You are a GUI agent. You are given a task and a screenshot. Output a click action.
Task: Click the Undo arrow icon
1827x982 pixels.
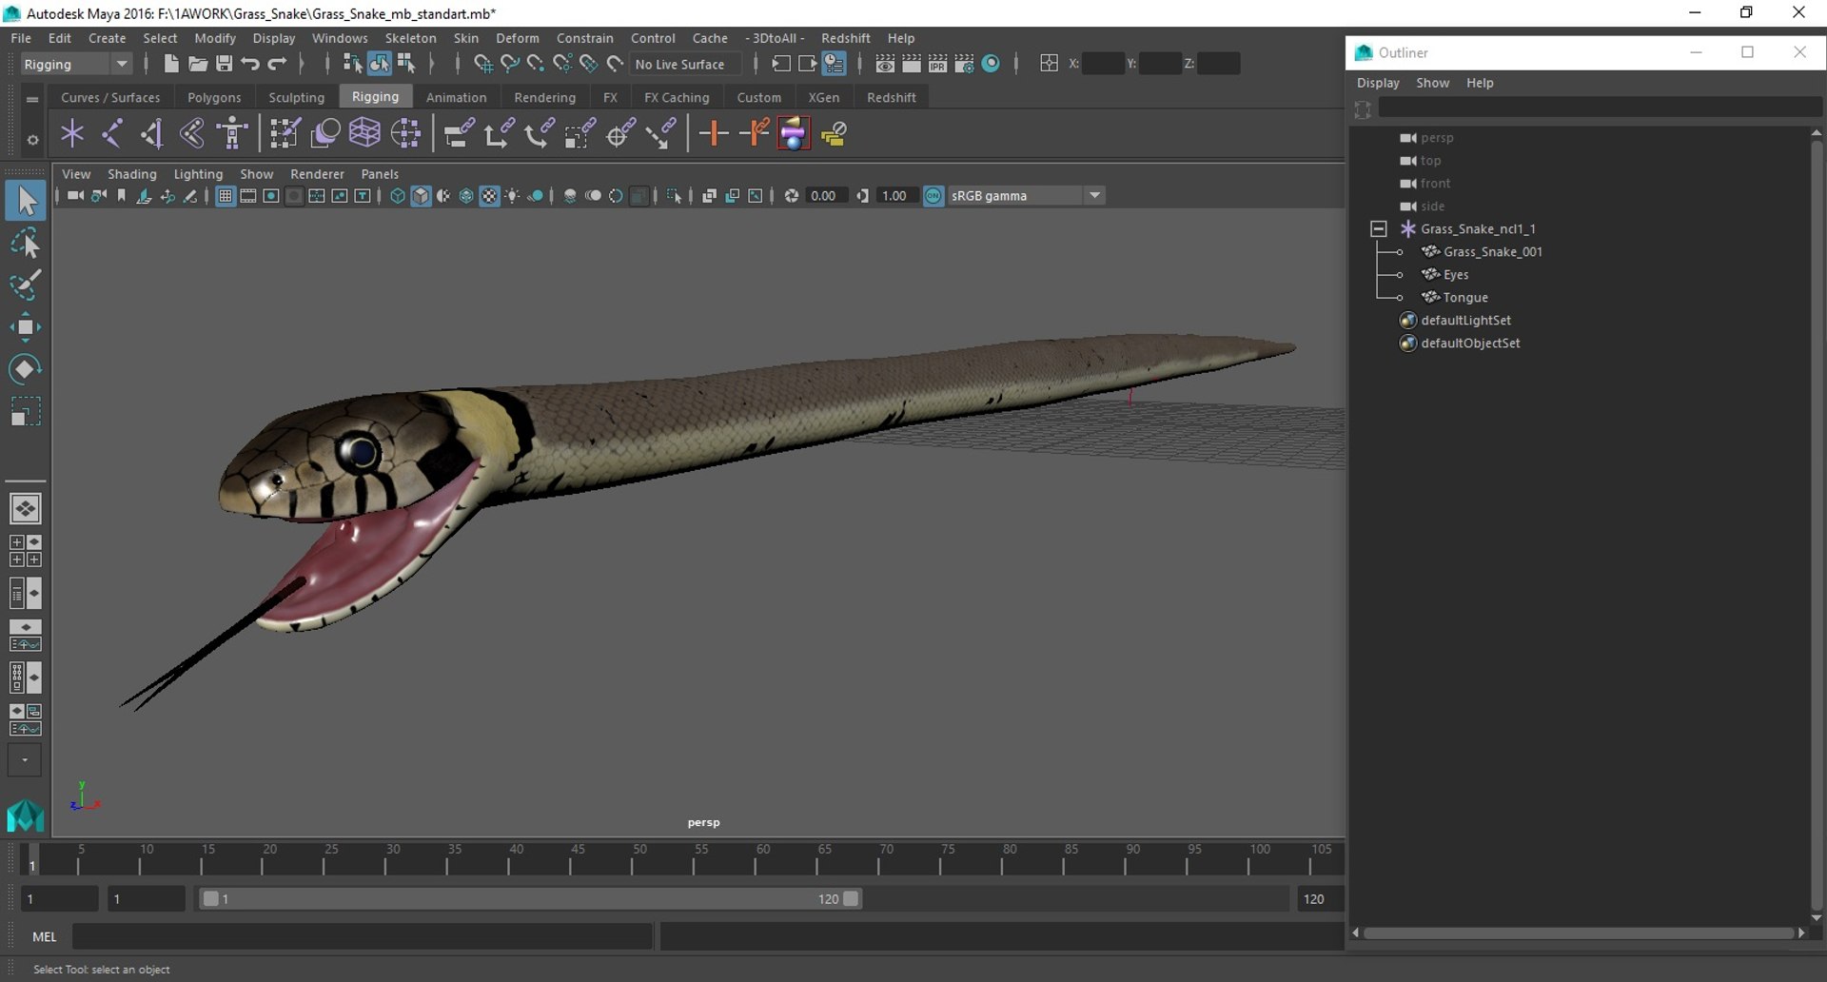pyautogui.click(x=250, y=64)
